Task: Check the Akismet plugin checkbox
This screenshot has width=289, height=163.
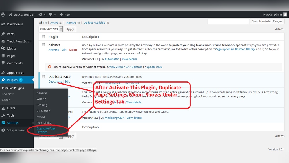Action: pyautogui.click(x=43, y=45)
